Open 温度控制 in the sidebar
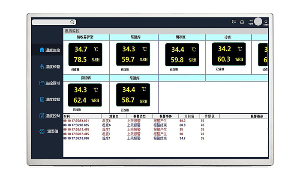The image size is (300, 183). coord(50,116)
